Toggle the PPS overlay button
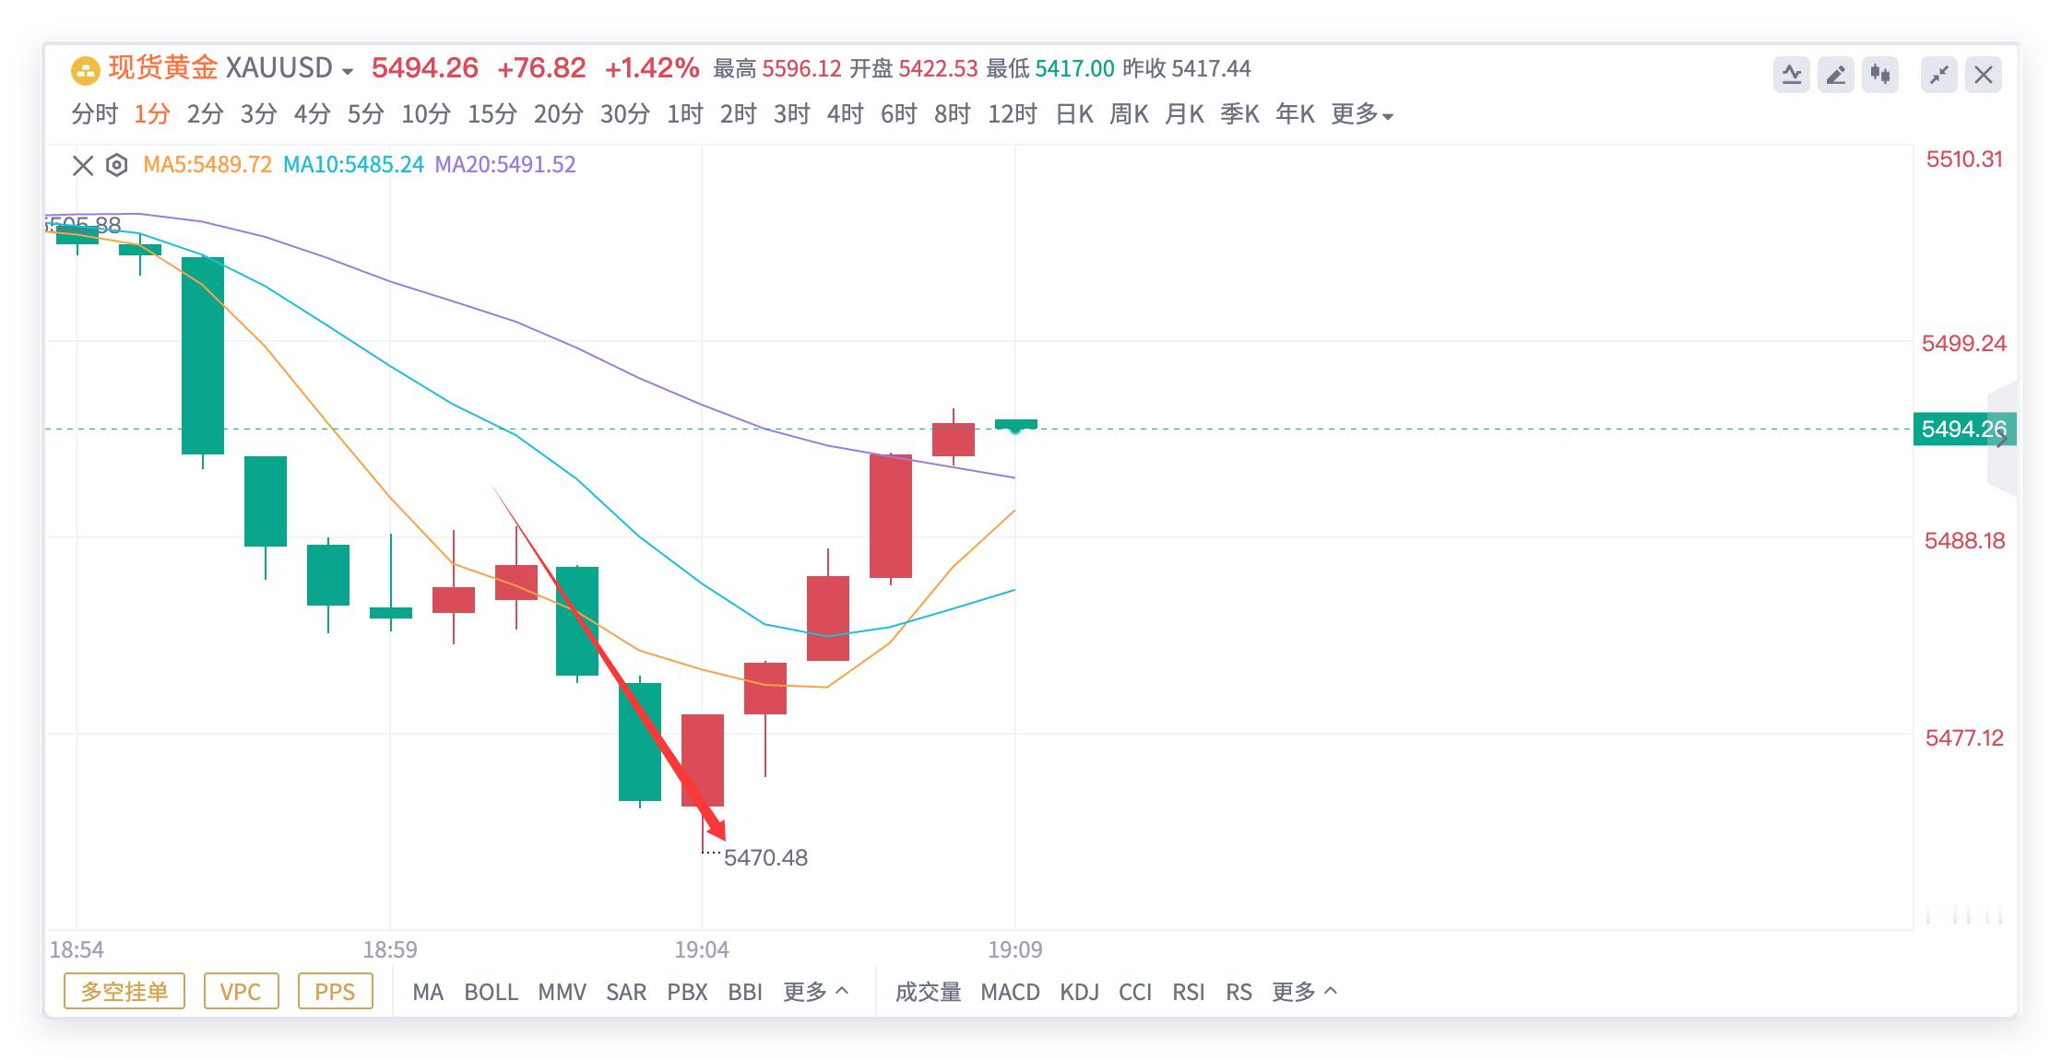This screenshot has width=2062, height=1060. click(335, 992)
